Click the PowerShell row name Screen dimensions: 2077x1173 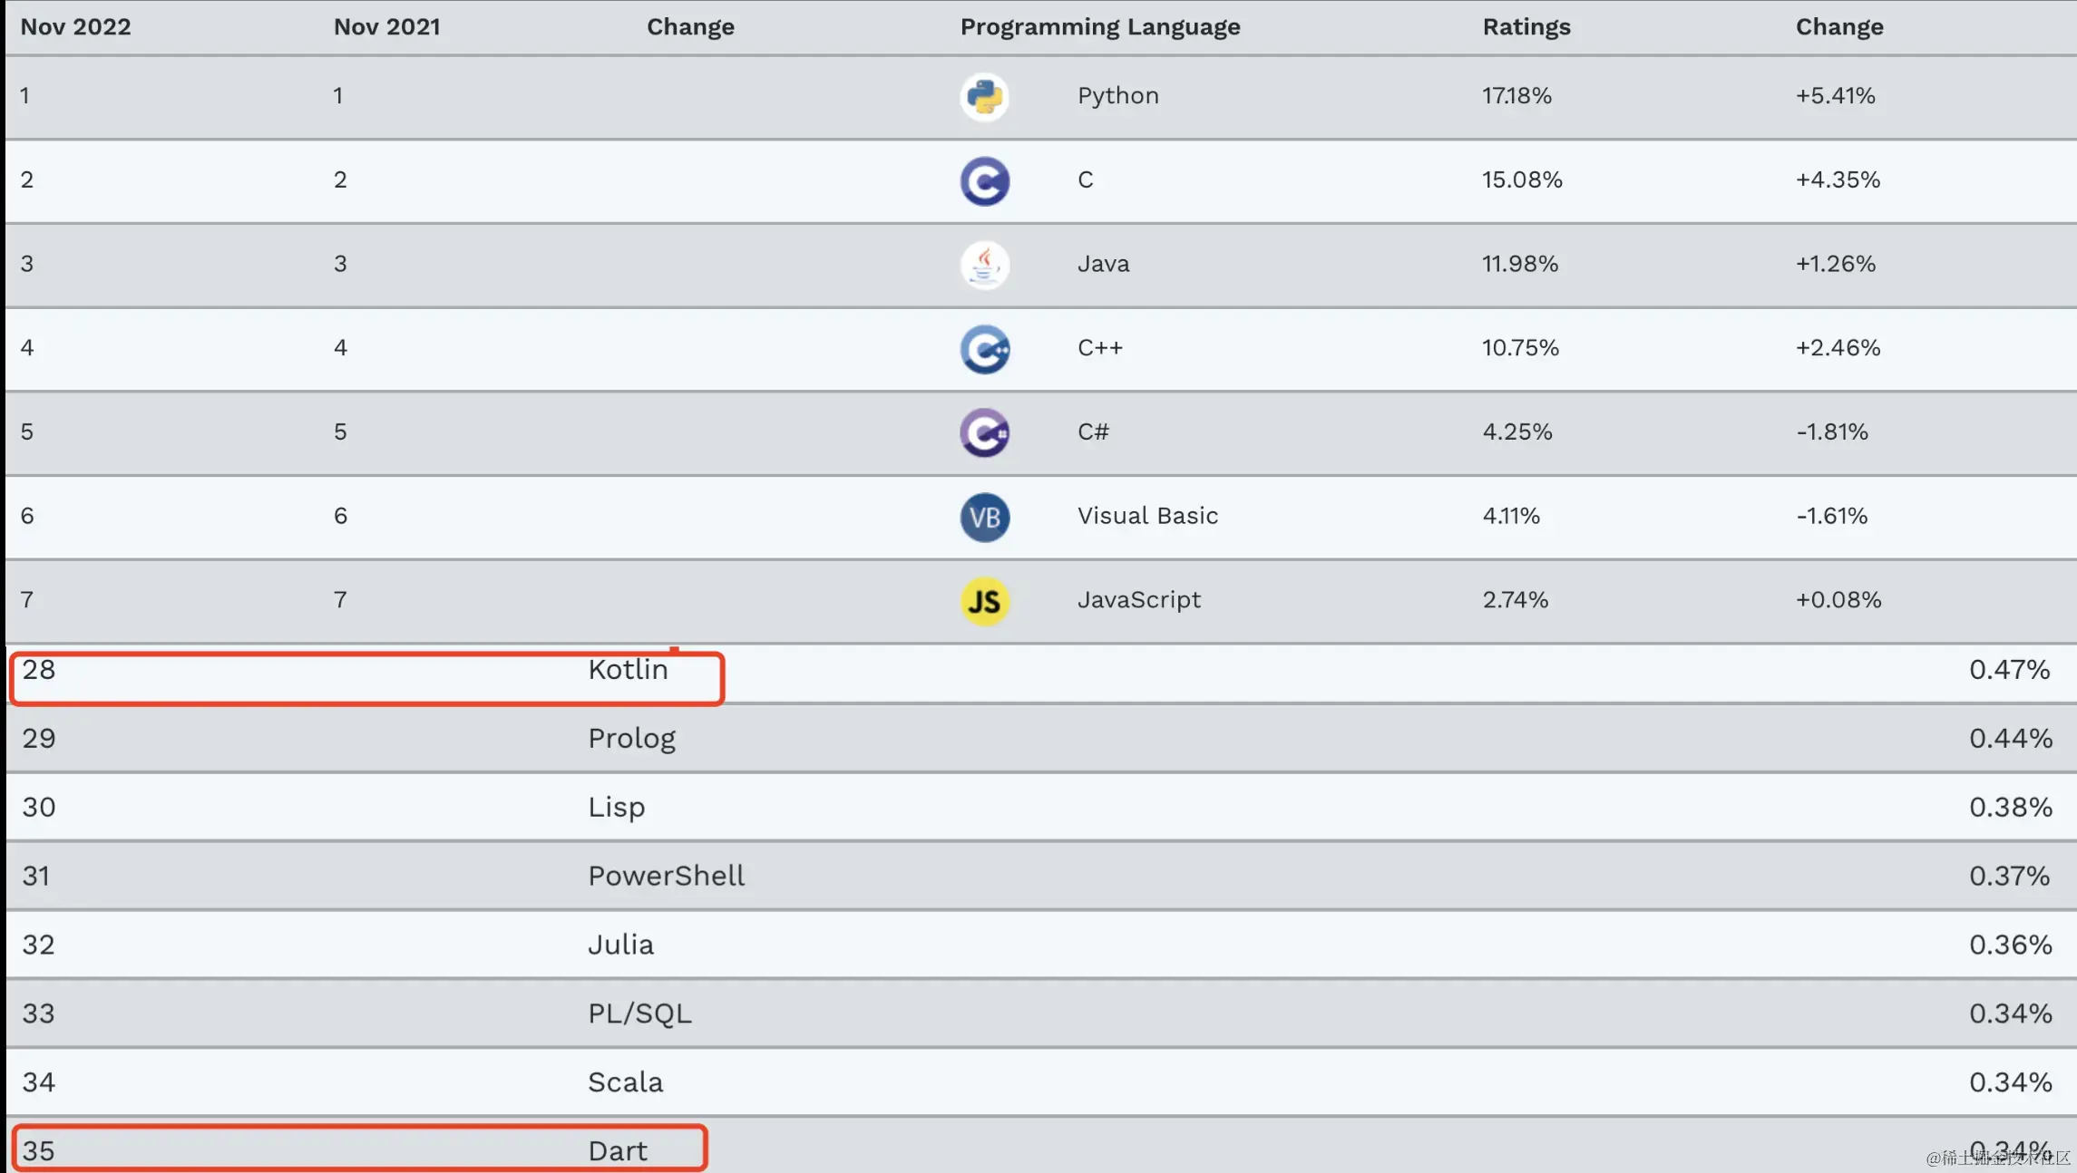point(666,876)
